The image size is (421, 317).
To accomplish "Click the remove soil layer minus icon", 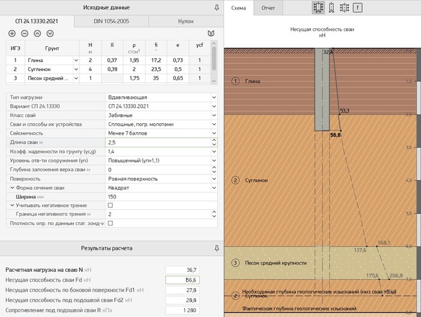I will click(x=25, y=34).
